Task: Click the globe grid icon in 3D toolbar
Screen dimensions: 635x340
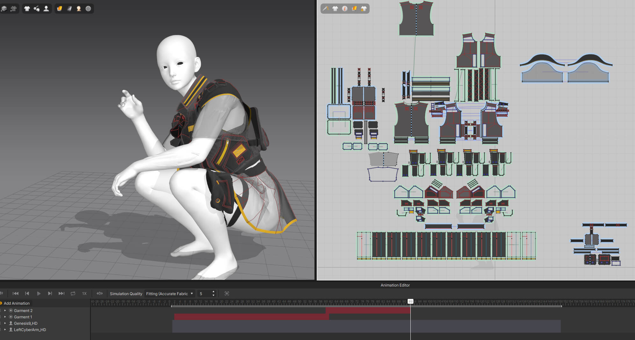Action: coord(88,9)
